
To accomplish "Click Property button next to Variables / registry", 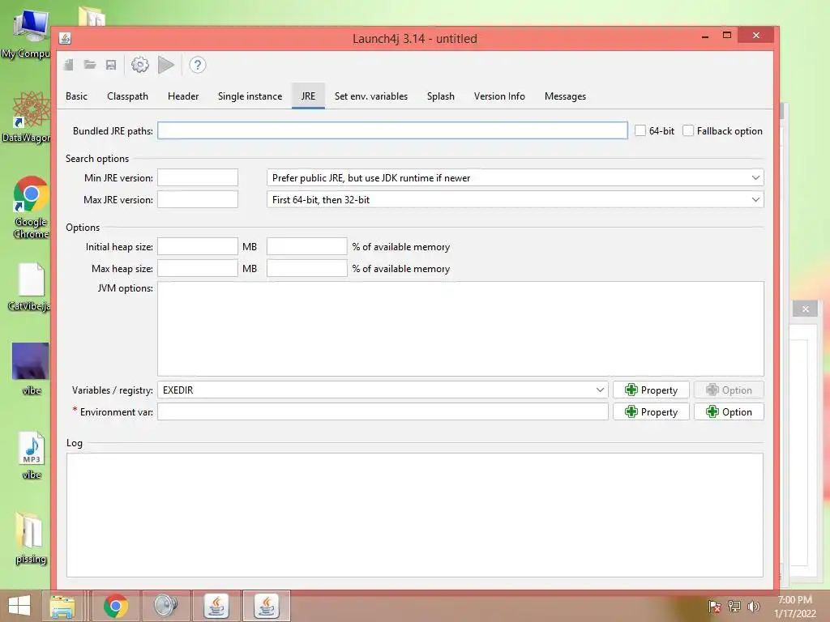I will (651, 390).
